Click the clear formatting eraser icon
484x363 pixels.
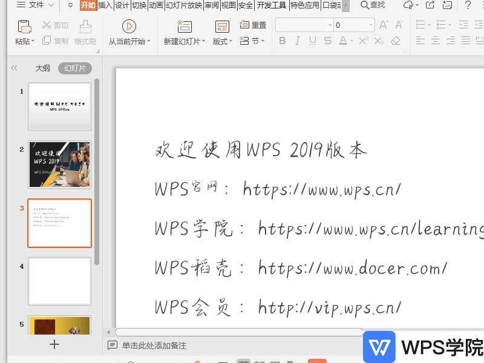[396, 41]
